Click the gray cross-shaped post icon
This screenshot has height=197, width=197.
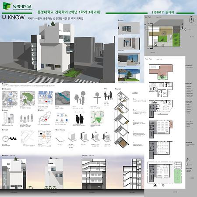(97, 98)
